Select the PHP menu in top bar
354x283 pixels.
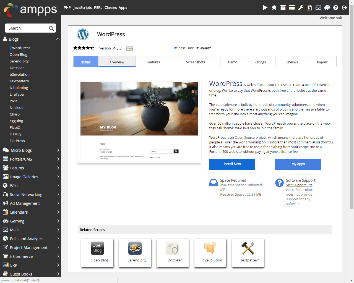(x=67, y=8)
